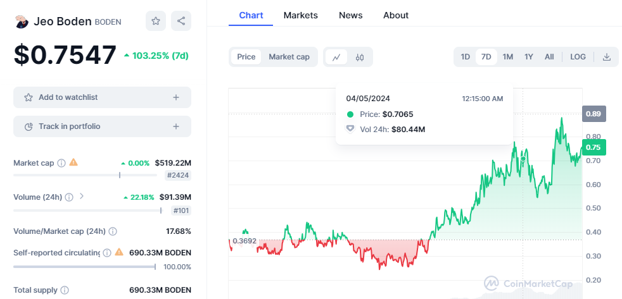Set chart range to 7D
Image resolution: width=622 pixels, height=299 pixels.
click(x=486, y=57)
